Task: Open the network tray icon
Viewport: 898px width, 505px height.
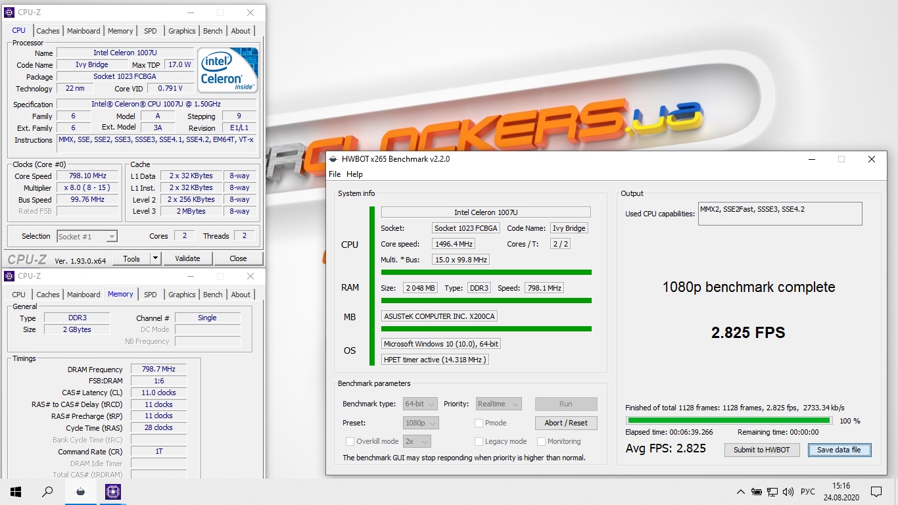Action: tap(772, 492)
